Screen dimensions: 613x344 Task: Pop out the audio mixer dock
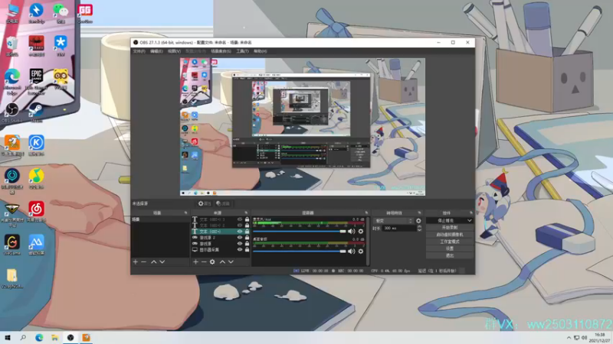click(x=366, y=213)
